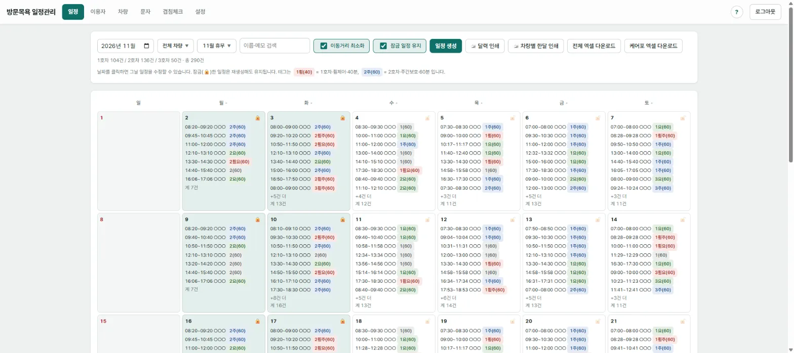Open the 11월 휴무 dropdown
This screenshot has width=794, height=353.
click(217, 46)
